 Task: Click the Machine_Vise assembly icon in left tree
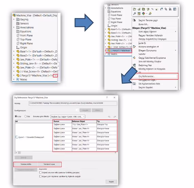14,15
